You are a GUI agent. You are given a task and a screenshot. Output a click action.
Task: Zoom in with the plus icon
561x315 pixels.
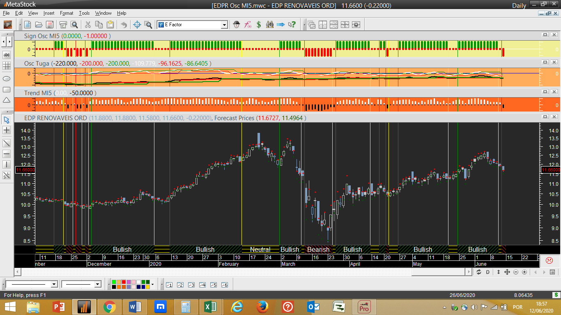tap(524, 272)
